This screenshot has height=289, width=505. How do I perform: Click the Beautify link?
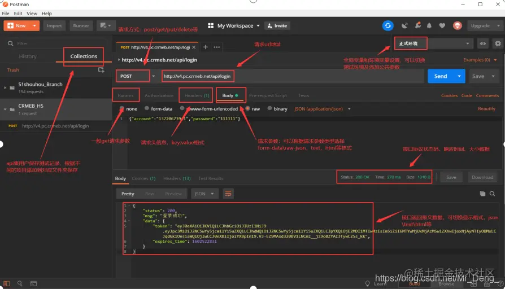[486, 109]
